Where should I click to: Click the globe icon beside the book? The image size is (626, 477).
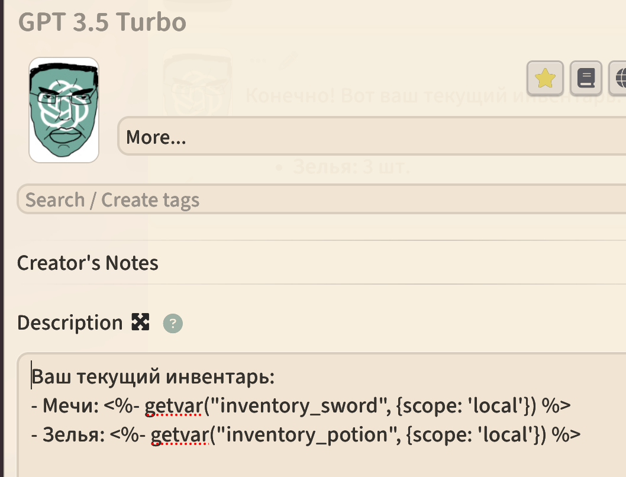point(618,78)
